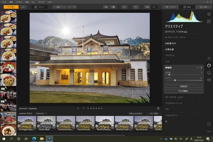Click the zoom in plus button
The image size is (213, 142).
click(x=75, y=7)
